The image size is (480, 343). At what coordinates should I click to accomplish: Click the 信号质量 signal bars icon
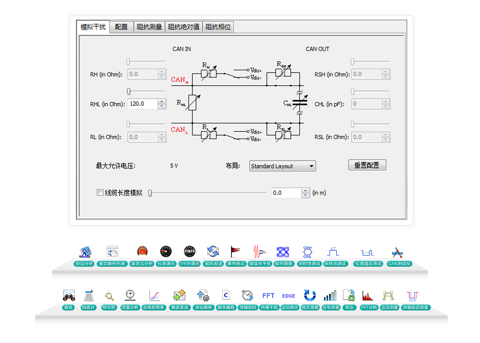(330, 296)
